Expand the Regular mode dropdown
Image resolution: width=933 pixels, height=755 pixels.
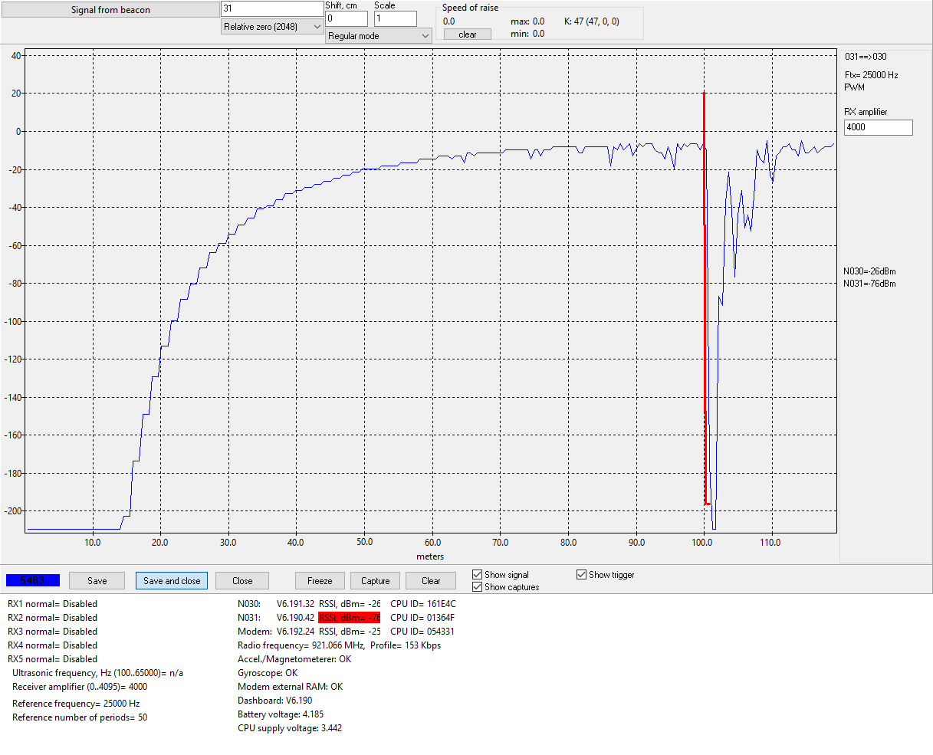(x=379, y=35)
